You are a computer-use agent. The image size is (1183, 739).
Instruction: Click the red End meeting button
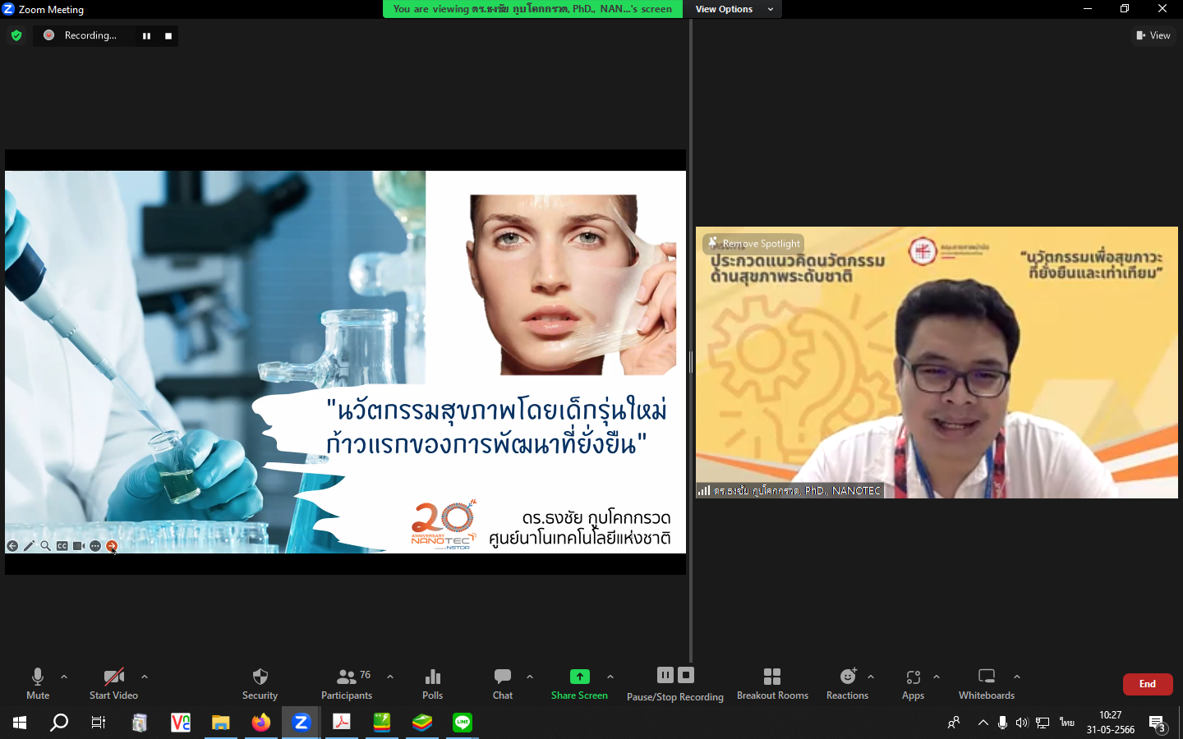[1147, 684]
